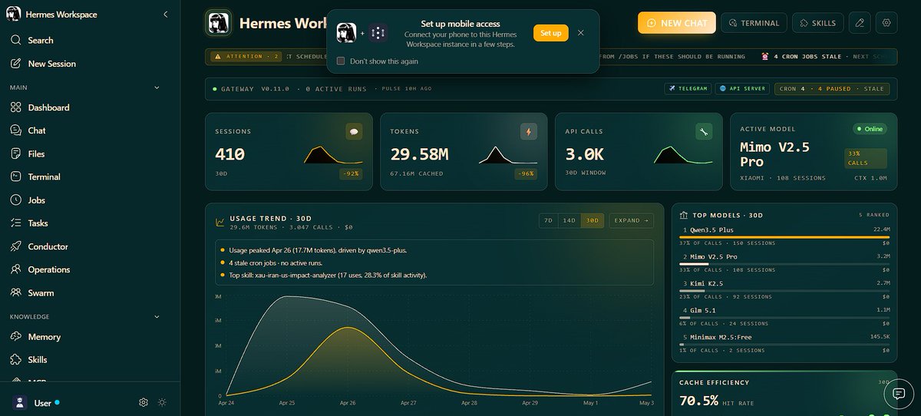
Task: Click the API Calls wrench icon
Action: [704, 131]
